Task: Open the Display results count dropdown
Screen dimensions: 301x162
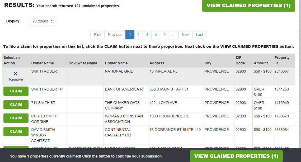Action: click(x=43, y=21)
